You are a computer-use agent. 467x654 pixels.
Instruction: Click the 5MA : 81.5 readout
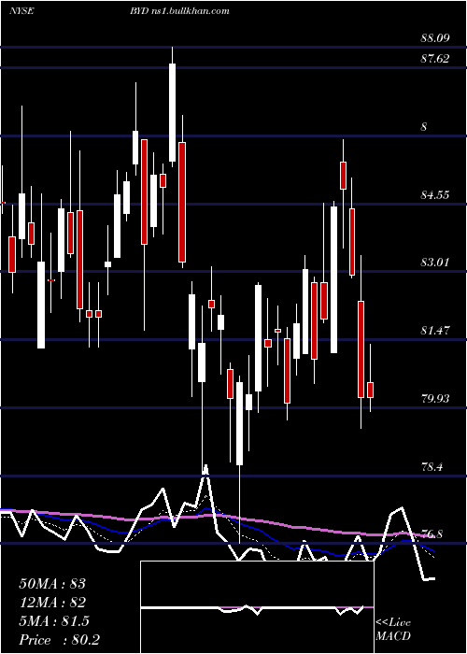pyautogui.click(x=54, y=621)
